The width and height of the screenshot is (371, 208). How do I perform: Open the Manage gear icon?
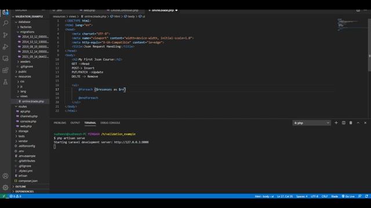(x=5, y=187)
